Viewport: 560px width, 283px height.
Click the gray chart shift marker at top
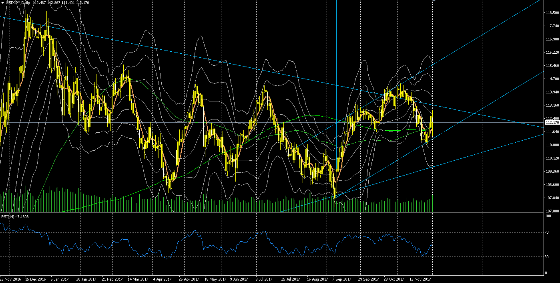pos(433,1)
